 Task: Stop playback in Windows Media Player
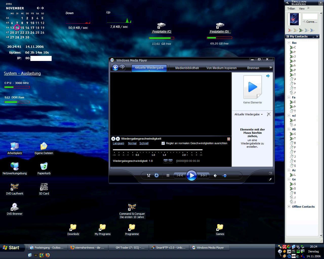(x=168, y=175)
